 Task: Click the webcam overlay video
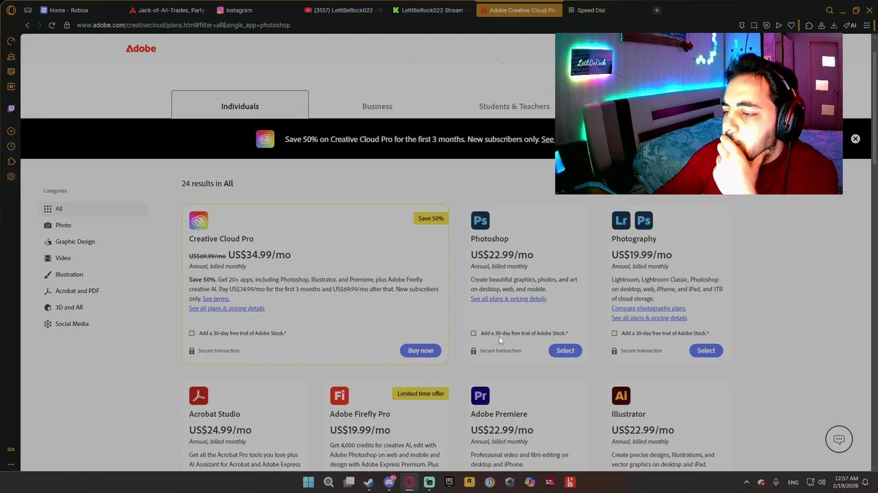698,114
